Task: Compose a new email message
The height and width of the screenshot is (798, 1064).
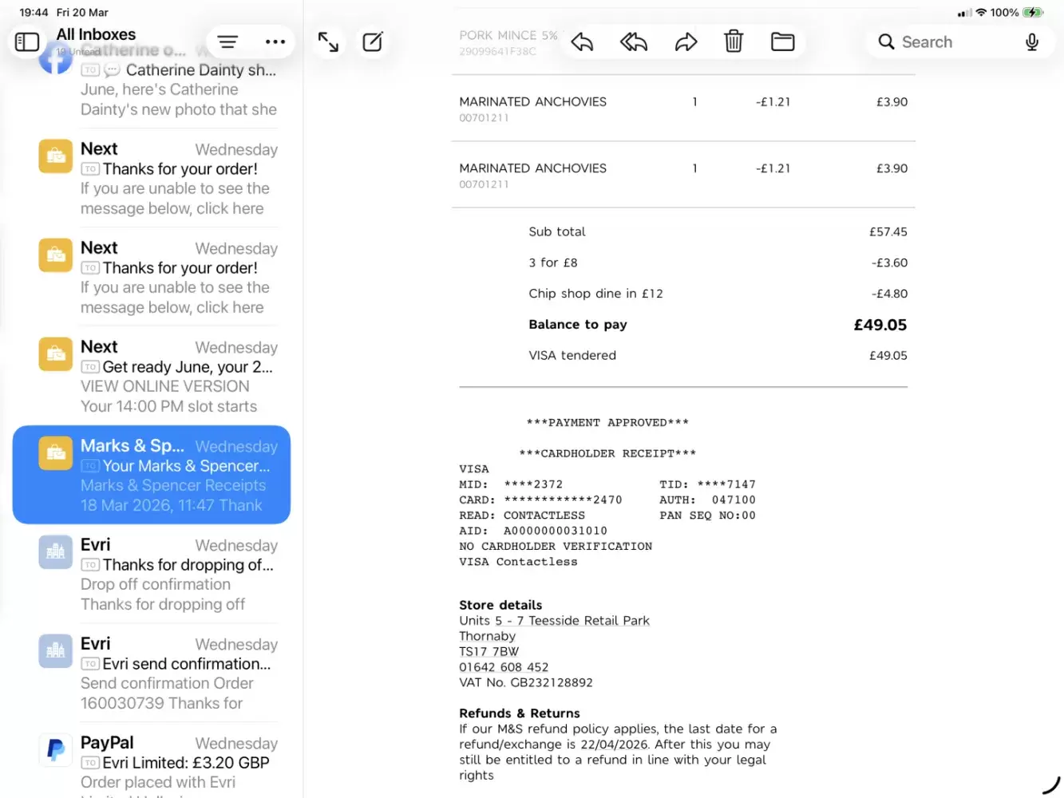Action: [373, 42]
